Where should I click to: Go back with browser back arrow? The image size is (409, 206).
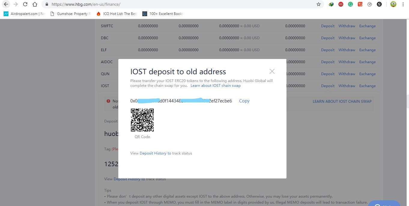pyautogui.click(x=6, y=4)
